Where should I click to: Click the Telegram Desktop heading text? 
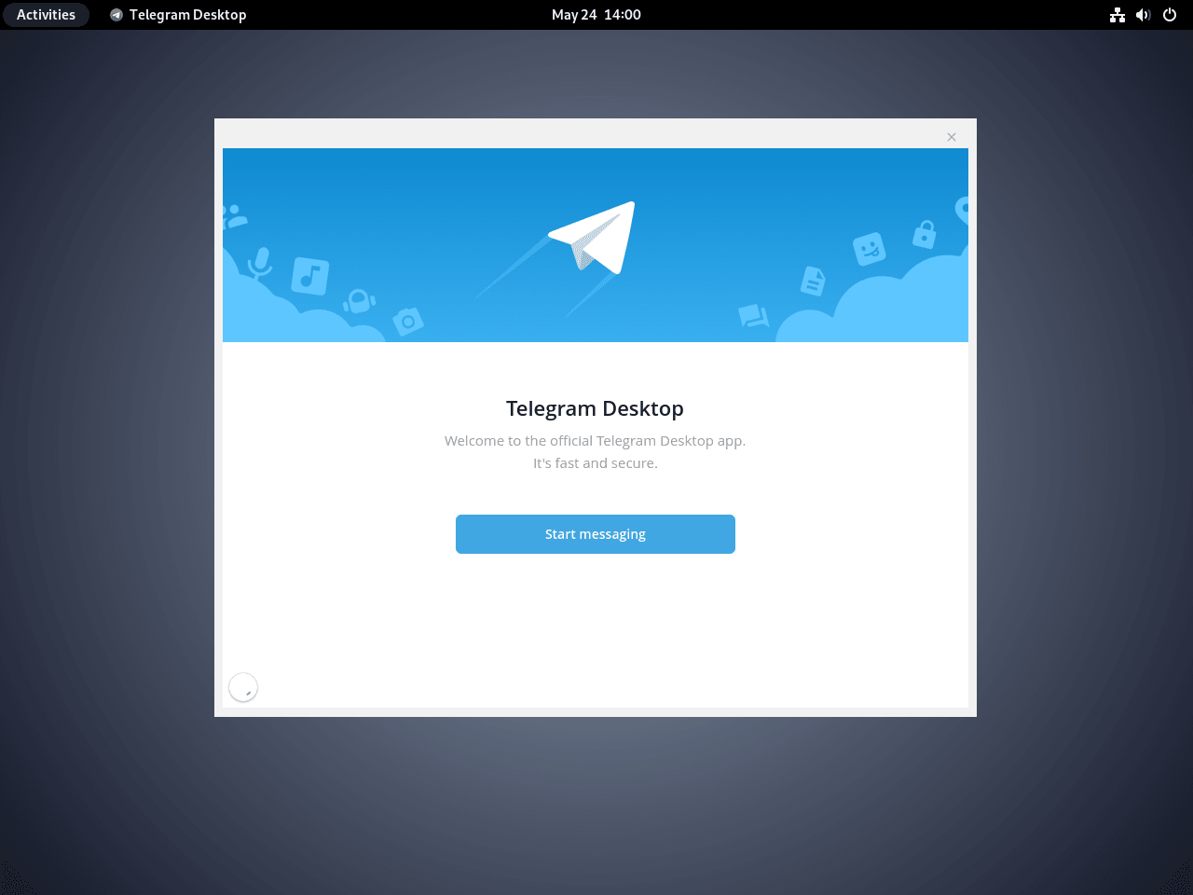[595, 408]
